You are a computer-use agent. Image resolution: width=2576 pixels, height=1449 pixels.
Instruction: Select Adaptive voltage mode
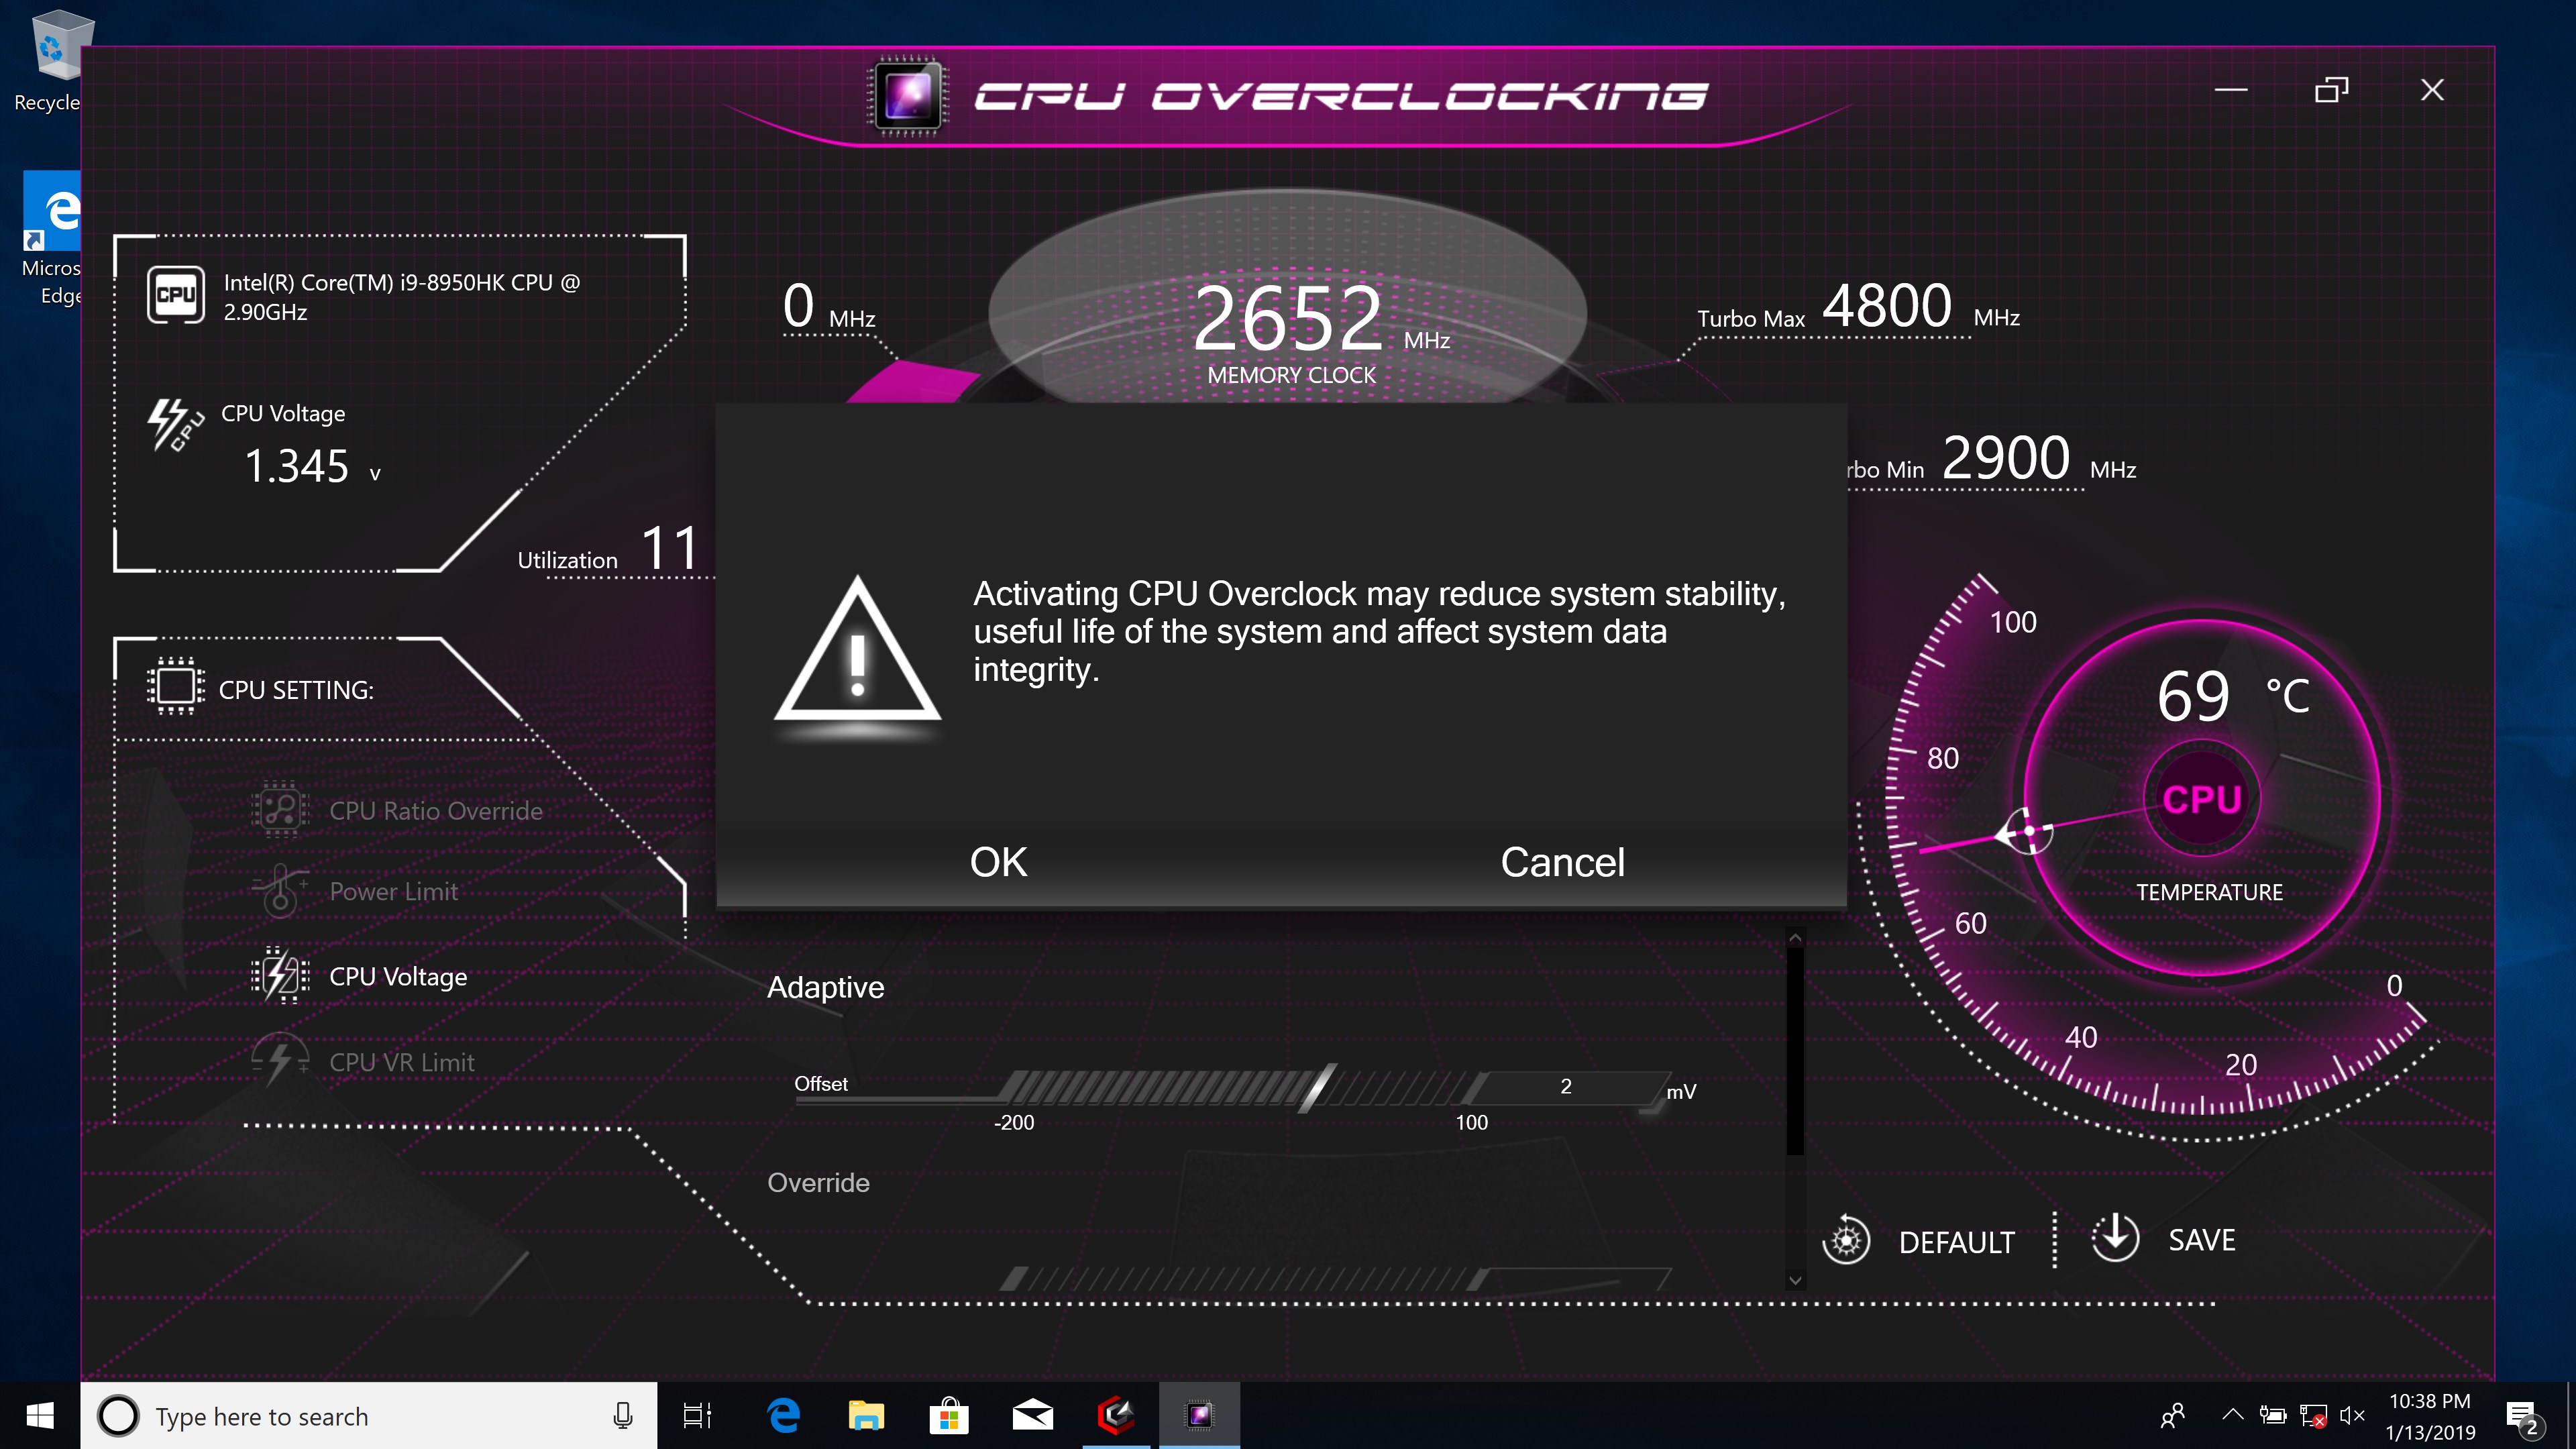[825, 987]
